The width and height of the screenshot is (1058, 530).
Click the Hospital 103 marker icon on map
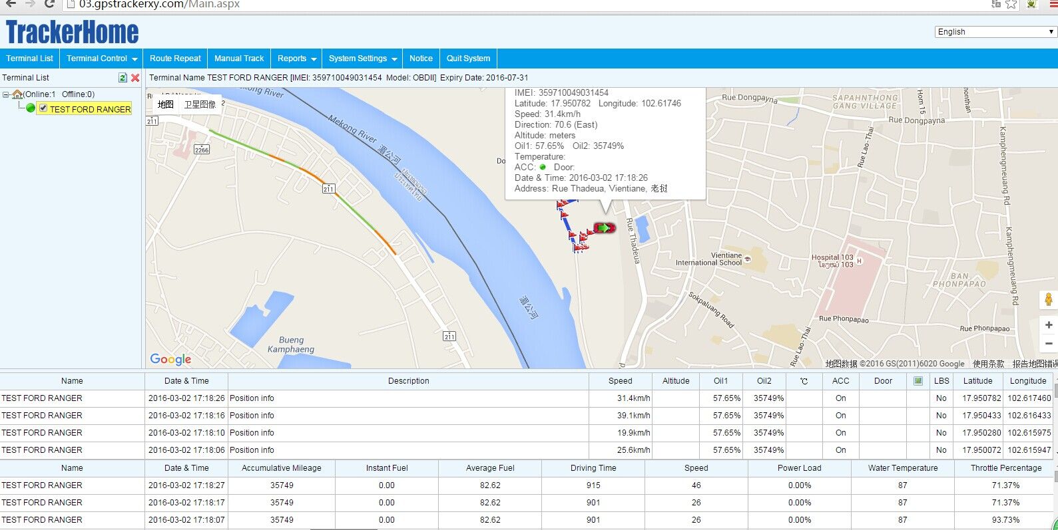859,261
